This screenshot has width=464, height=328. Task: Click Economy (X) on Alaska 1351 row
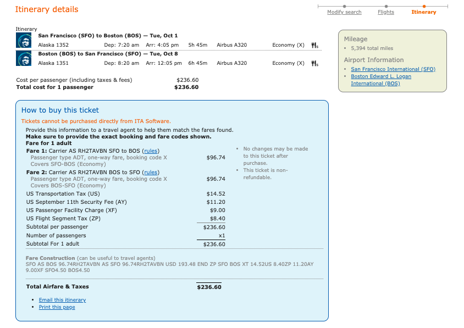[289, 63]
